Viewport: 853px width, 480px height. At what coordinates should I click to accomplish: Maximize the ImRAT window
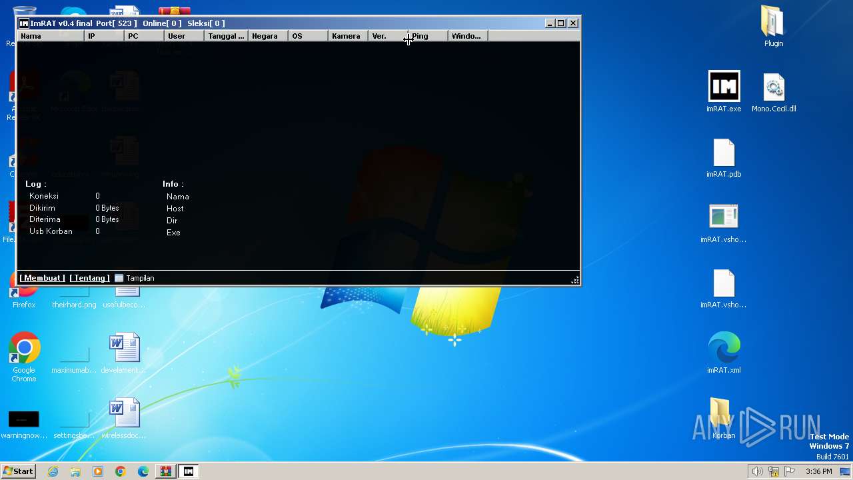pyautogui.click(x=561, y=23)
